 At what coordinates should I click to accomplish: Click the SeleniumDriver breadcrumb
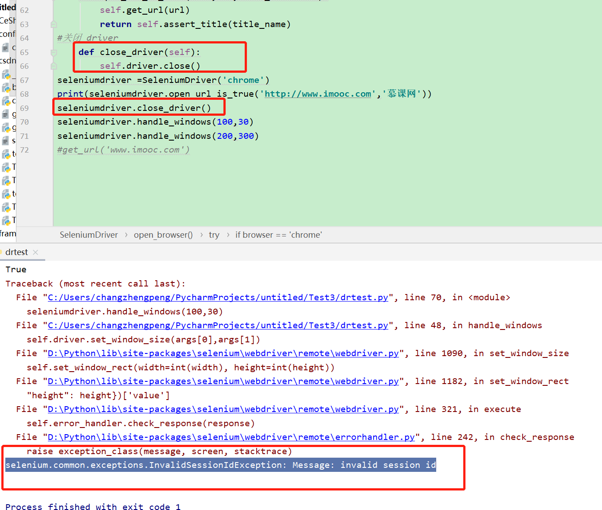[89, 235]
